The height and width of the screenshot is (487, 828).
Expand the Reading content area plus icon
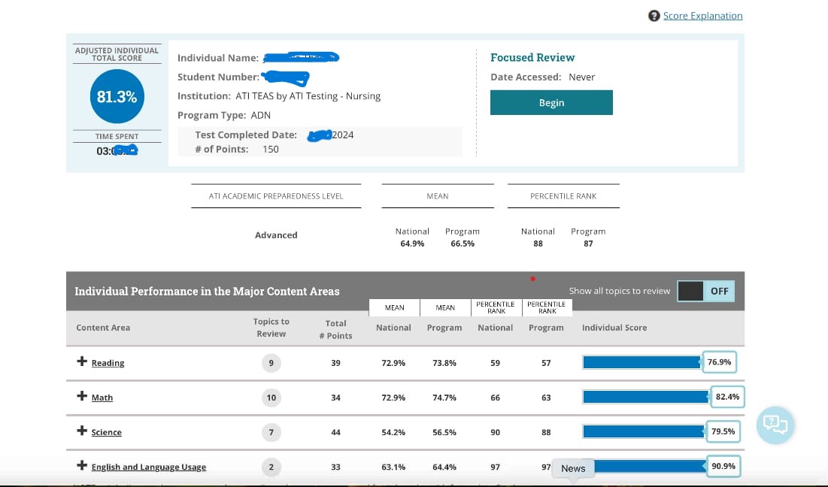[82, 361]
